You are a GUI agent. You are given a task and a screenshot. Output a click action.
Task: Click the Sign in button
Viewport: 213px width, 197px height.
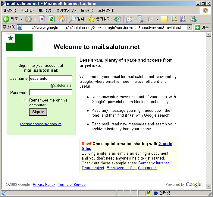pyautogui.click(x=38, y=112)
